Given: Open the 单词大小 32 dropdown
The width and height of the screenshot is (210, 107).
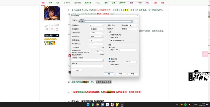Looking at the screenshot, I should 96,40.
